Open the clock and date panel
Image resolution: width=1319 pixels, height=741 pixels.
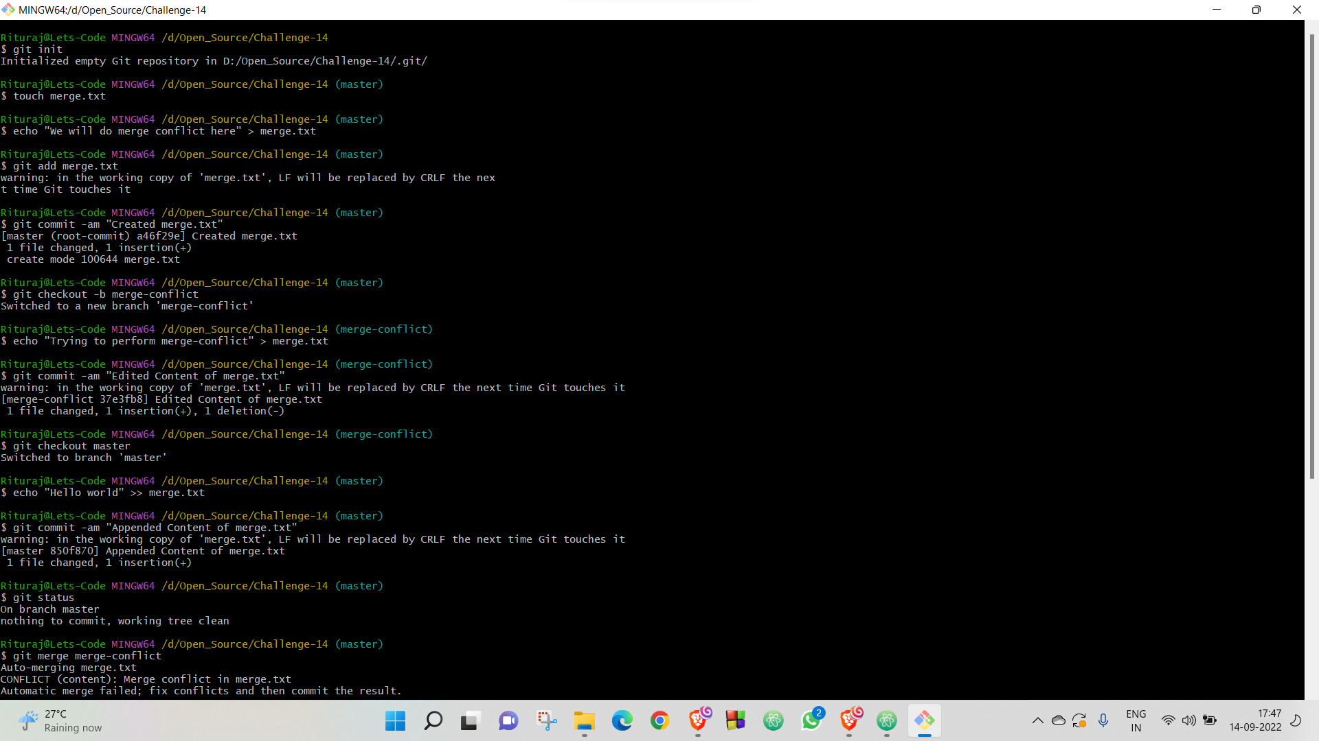pyautogui.click(x=1255, y=720)
